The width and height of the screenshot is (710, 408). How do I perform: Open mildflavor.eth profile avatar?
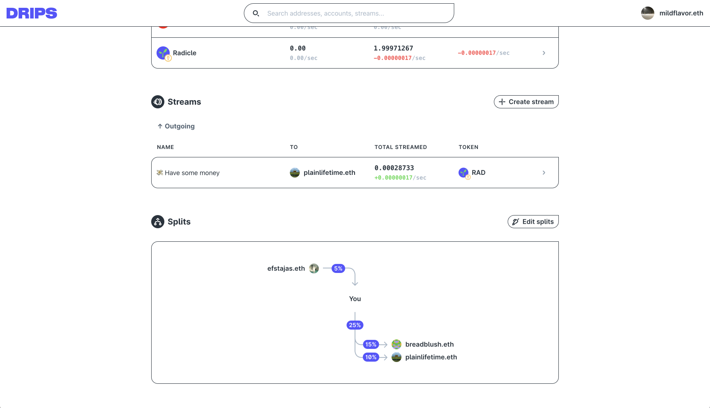tap(648, 13)
